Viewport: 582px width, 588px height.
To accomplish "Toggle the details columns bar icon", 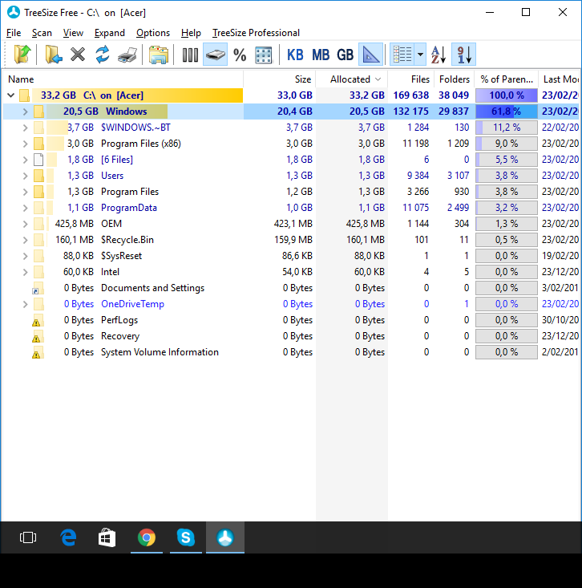I will coord(190,55).
